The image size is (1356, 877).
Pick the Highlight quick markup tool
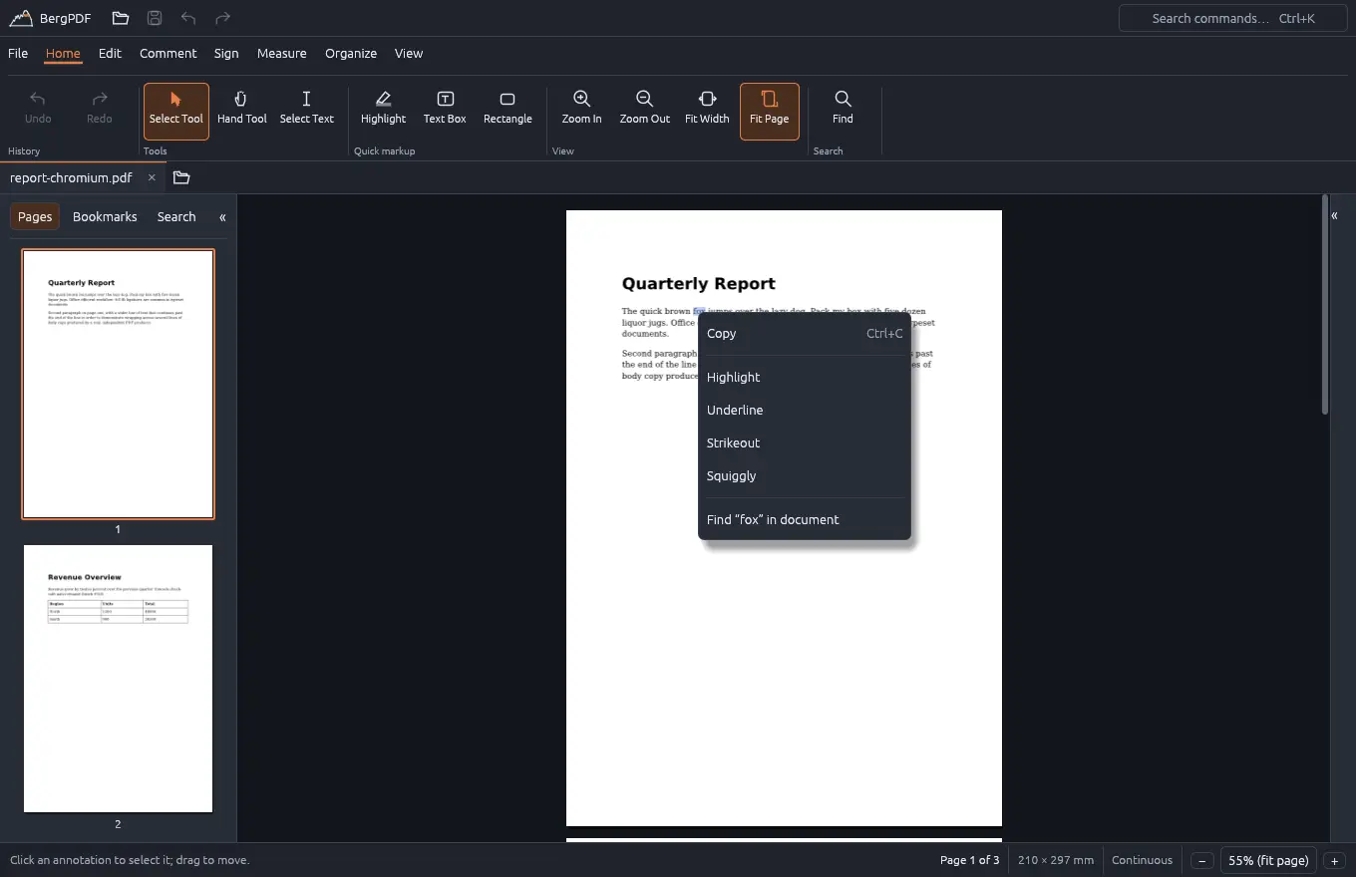pyautogui.click(x=383, y=111)
